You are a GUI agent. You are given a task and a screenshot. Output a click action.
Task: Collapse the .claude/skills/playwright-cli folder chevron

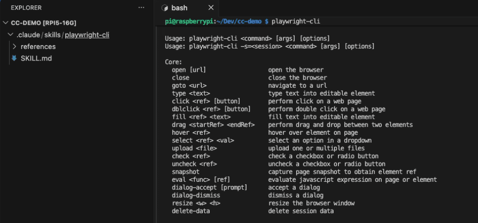coord(11,35)
